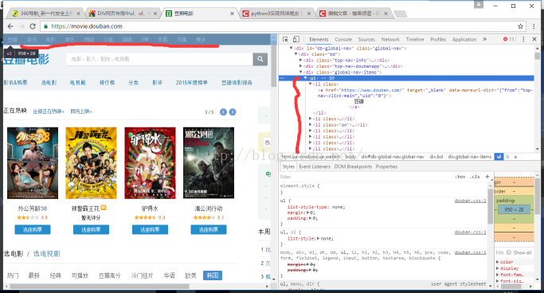Open the DOM Breakpoints pane tab

(x=353, y=166)
